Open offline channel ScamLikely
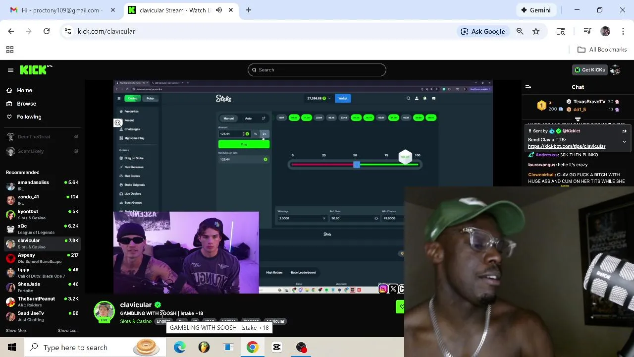The width and height of the screenshot is (634, 357). [x=42, y=151]
